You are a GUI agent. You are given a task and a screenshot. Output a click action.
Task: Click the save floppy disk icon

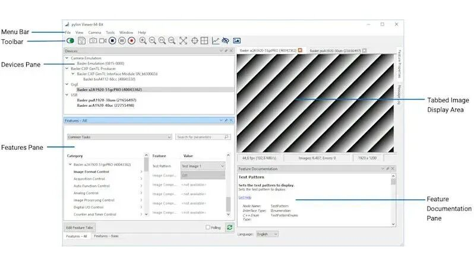[x=81, y=40]
